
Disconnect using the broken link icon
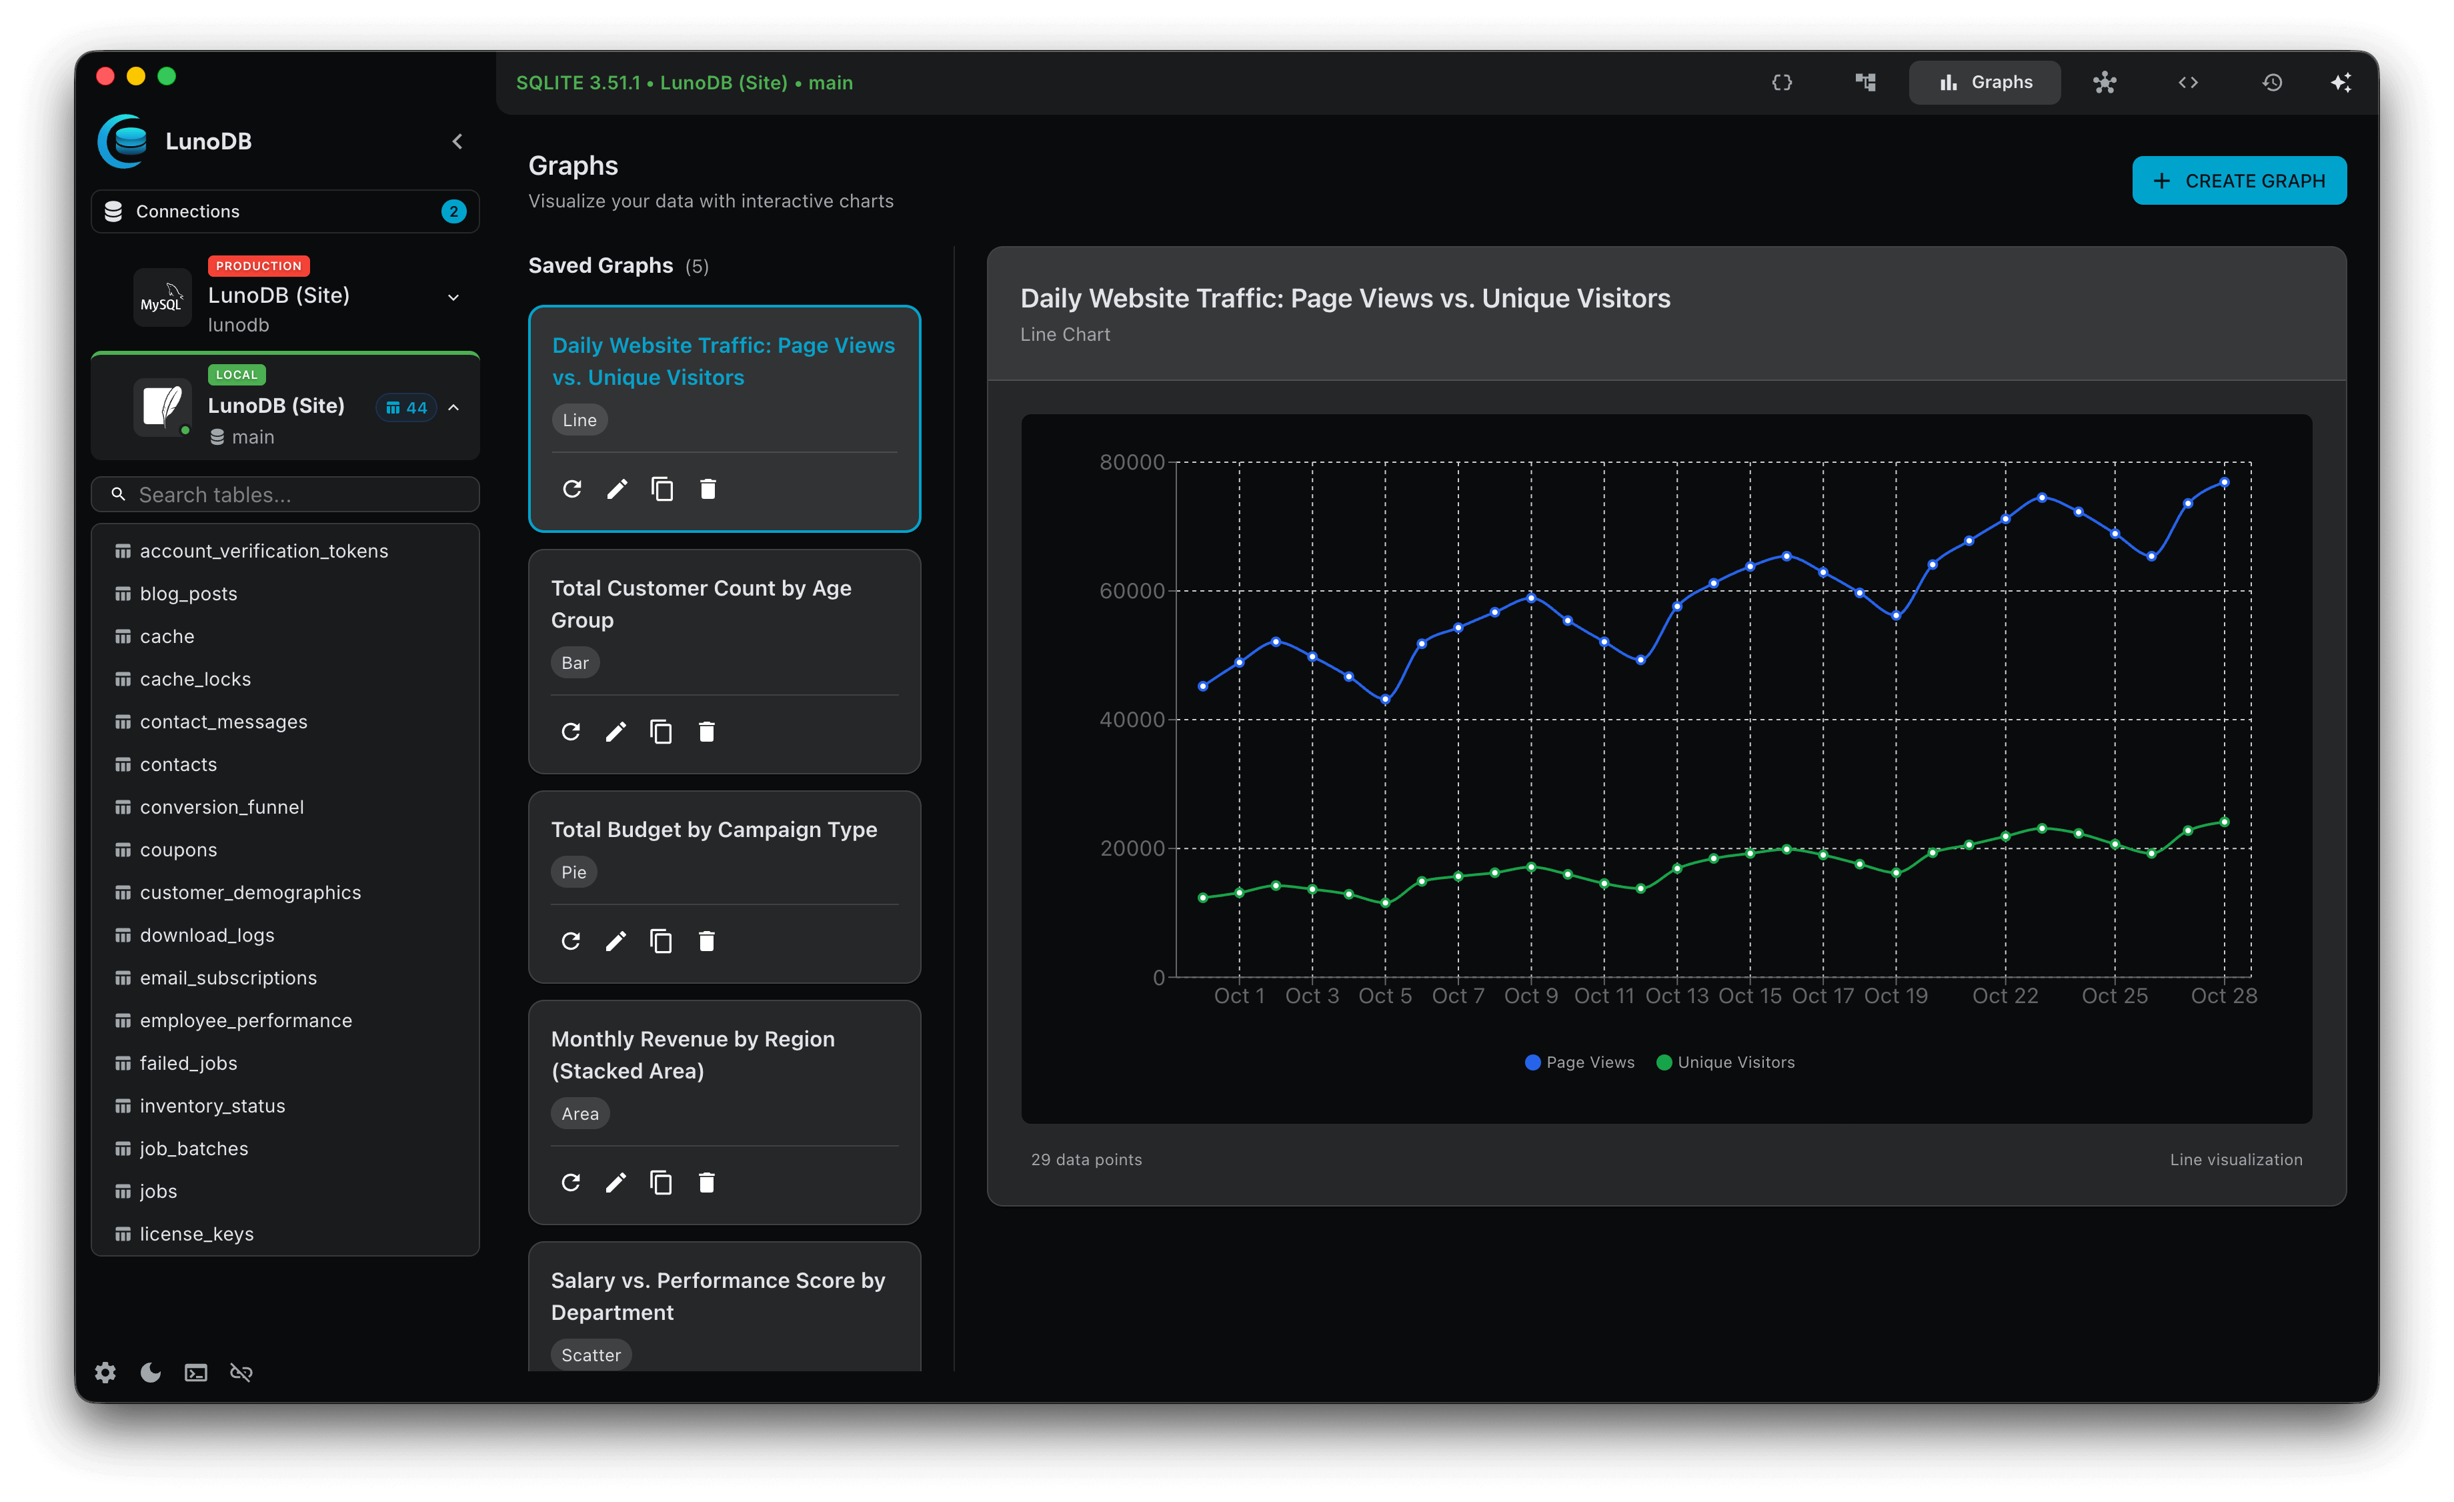[x=241, y=1371]
